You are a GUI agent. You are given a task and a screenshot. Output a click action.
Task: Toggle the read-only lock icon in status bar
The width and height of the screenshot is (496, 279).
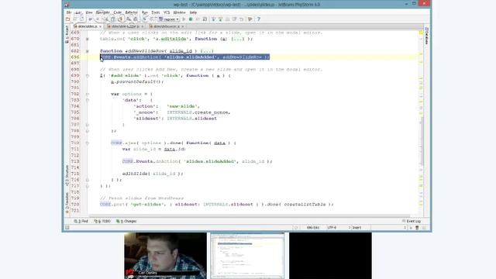click(x=411, y=227)
